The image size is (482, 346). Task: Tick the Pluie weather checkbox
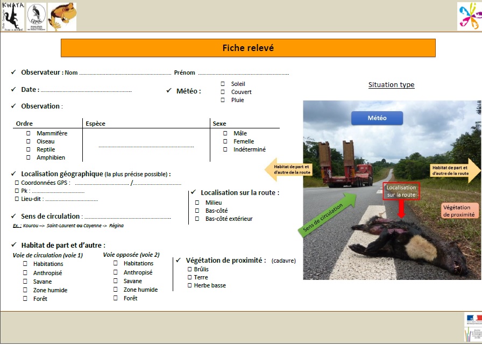point(223,100)
